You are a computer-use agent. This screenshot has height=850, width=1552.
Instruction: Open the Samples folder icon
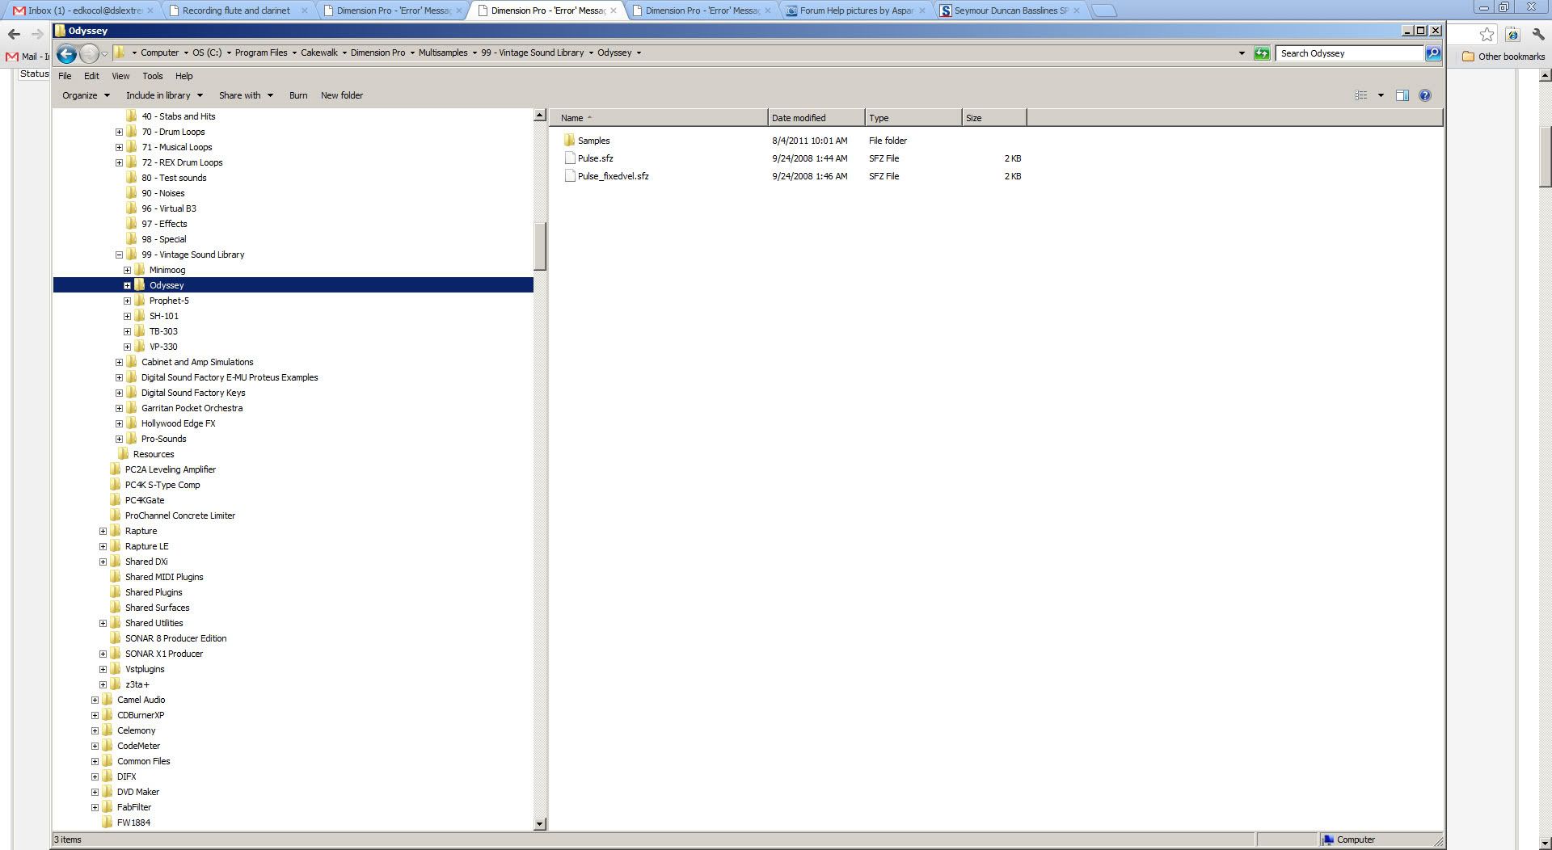570,141
